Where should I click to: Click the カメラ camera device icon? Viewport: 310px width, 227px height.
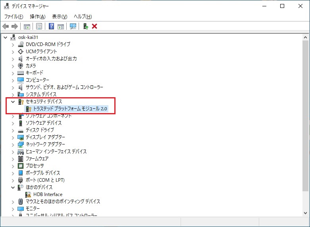pyautogui.click(x=21, y=65)
